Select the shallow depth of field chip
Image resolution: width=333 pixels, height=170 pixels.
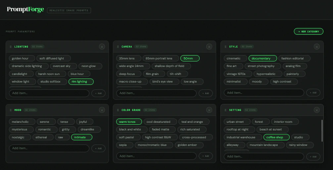click(171, 66)
